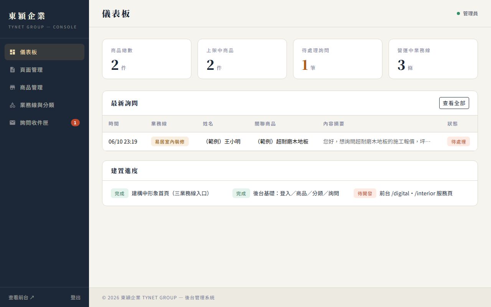The height and width of the screenshot is (307, 491).
Task: Click the 待開發 badge
Action: tap(365, 193)
